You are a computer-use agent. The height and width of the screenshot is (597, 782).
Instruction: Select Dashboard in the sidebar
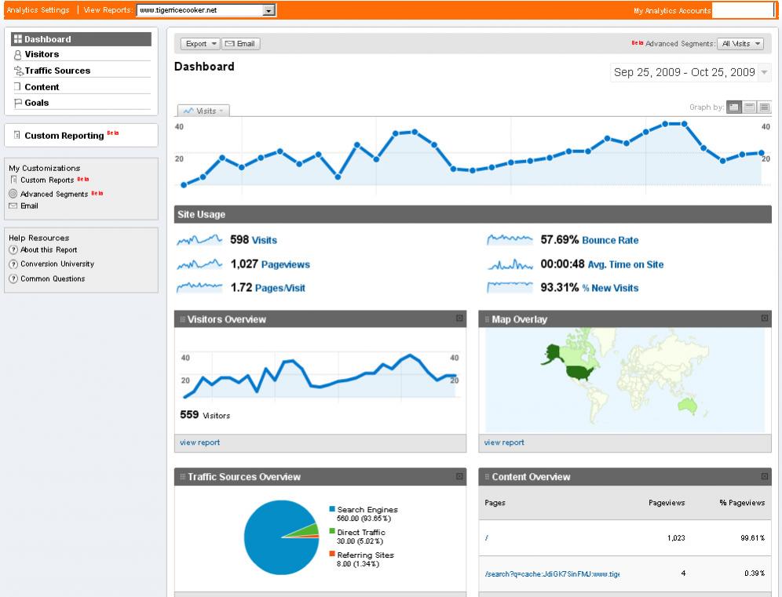[82, 39]
